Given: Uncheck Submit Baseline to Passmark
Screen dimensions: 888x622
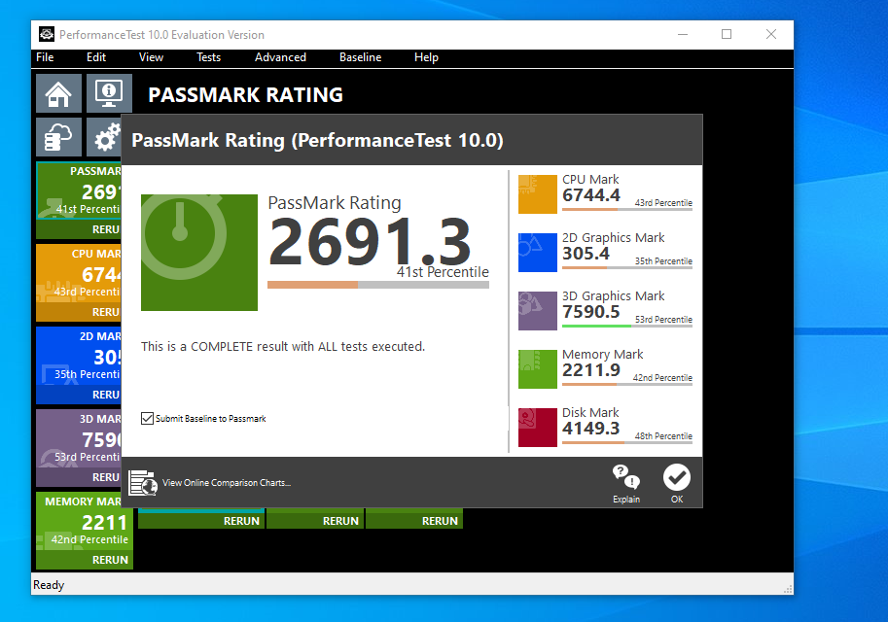Looking at the screenshot, I should point(147,418).
